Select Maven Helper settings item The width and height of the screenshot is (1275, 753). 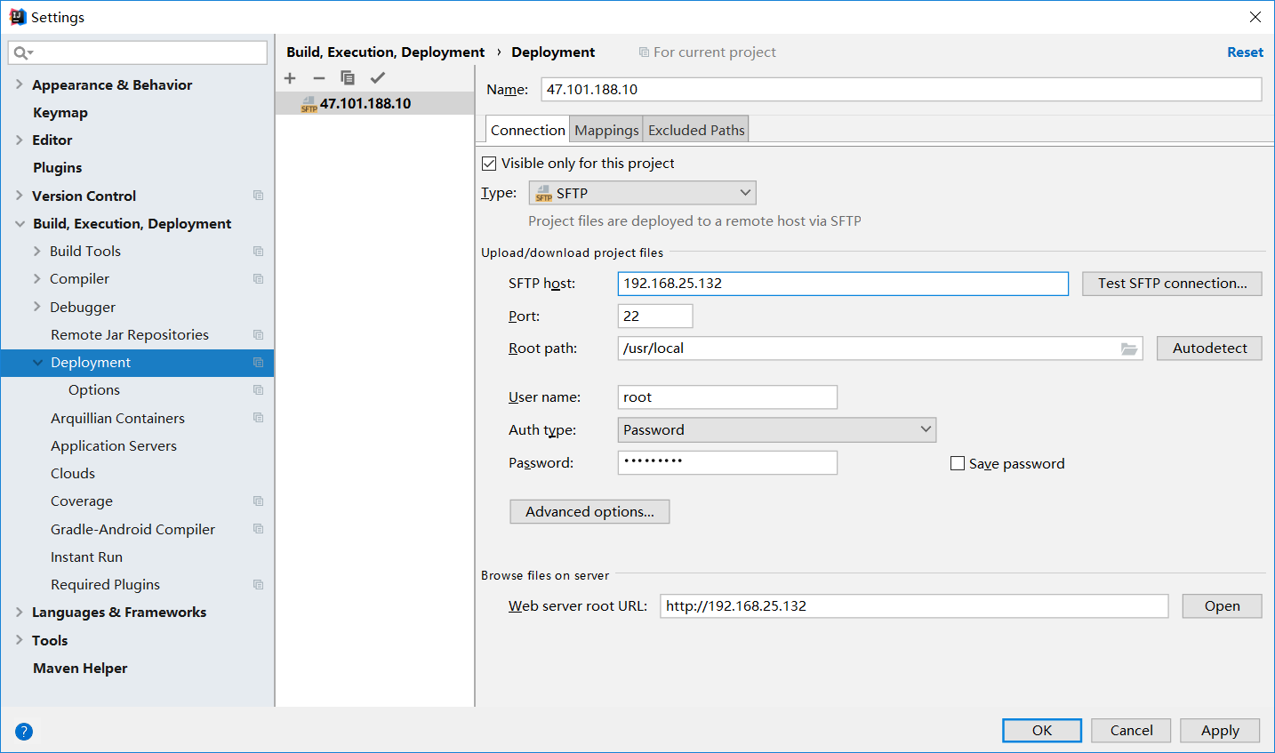click(80, 669)
